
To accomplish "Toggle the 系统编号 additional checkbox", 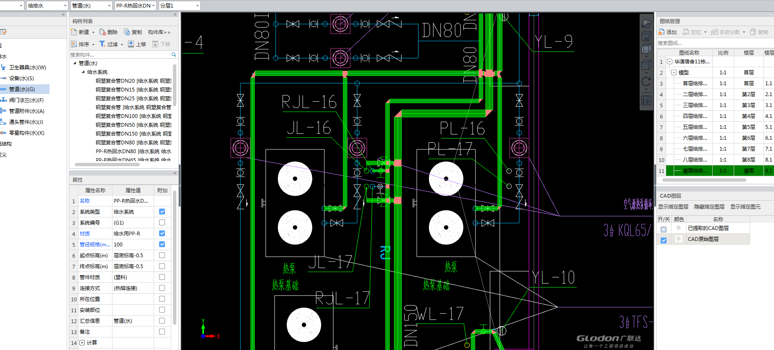I will 162,222.
